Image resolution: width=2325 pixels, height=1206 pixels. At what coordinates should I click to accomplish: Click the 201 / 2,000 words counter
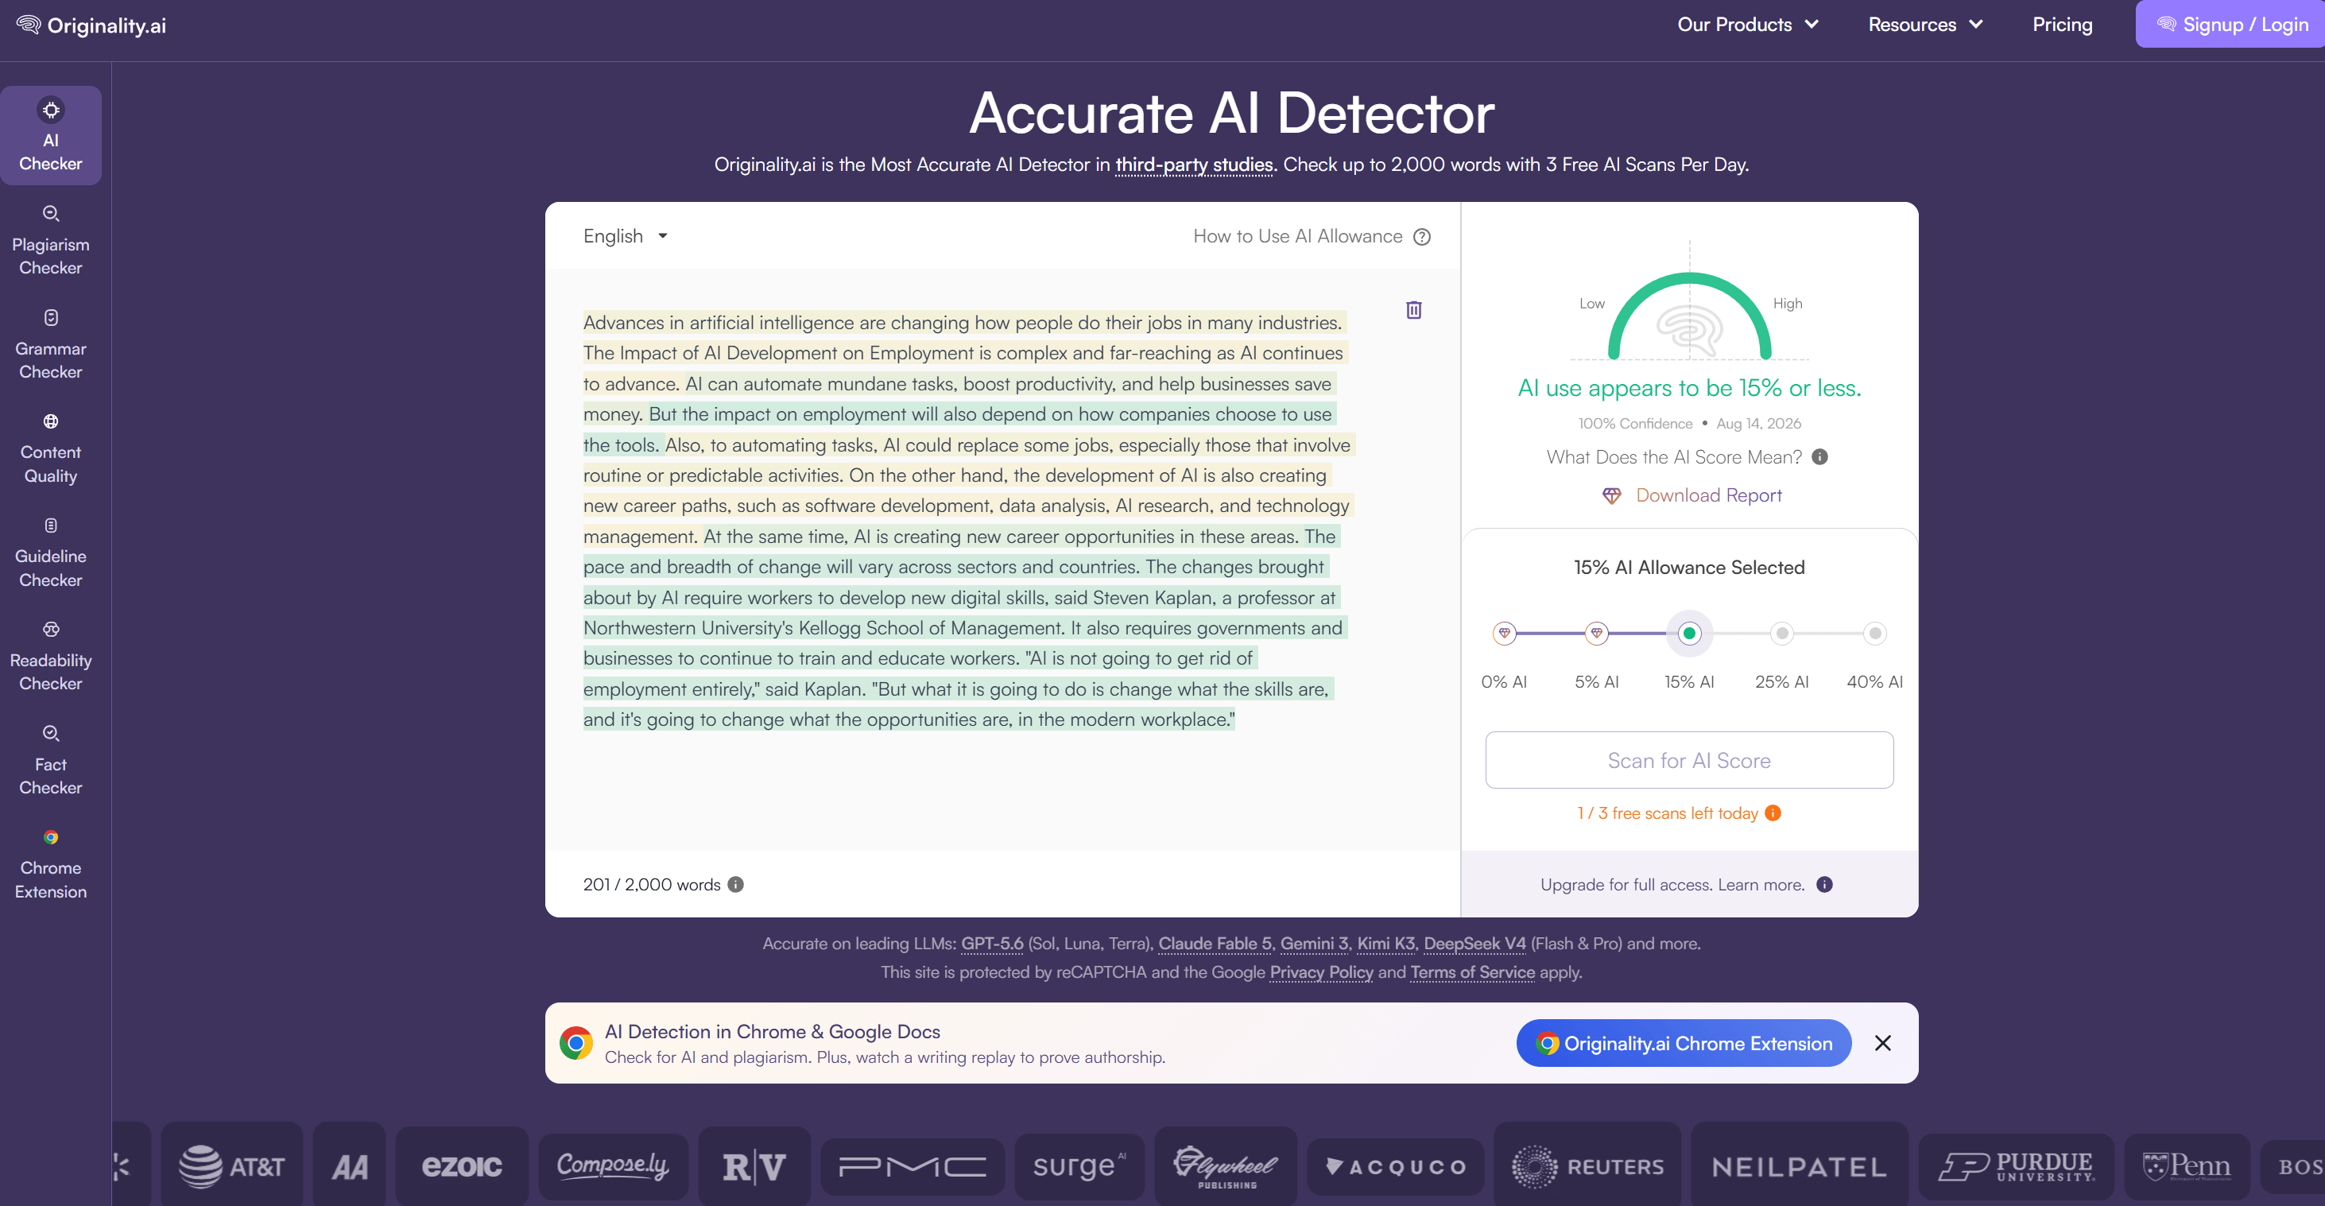[x=651, y=885]
